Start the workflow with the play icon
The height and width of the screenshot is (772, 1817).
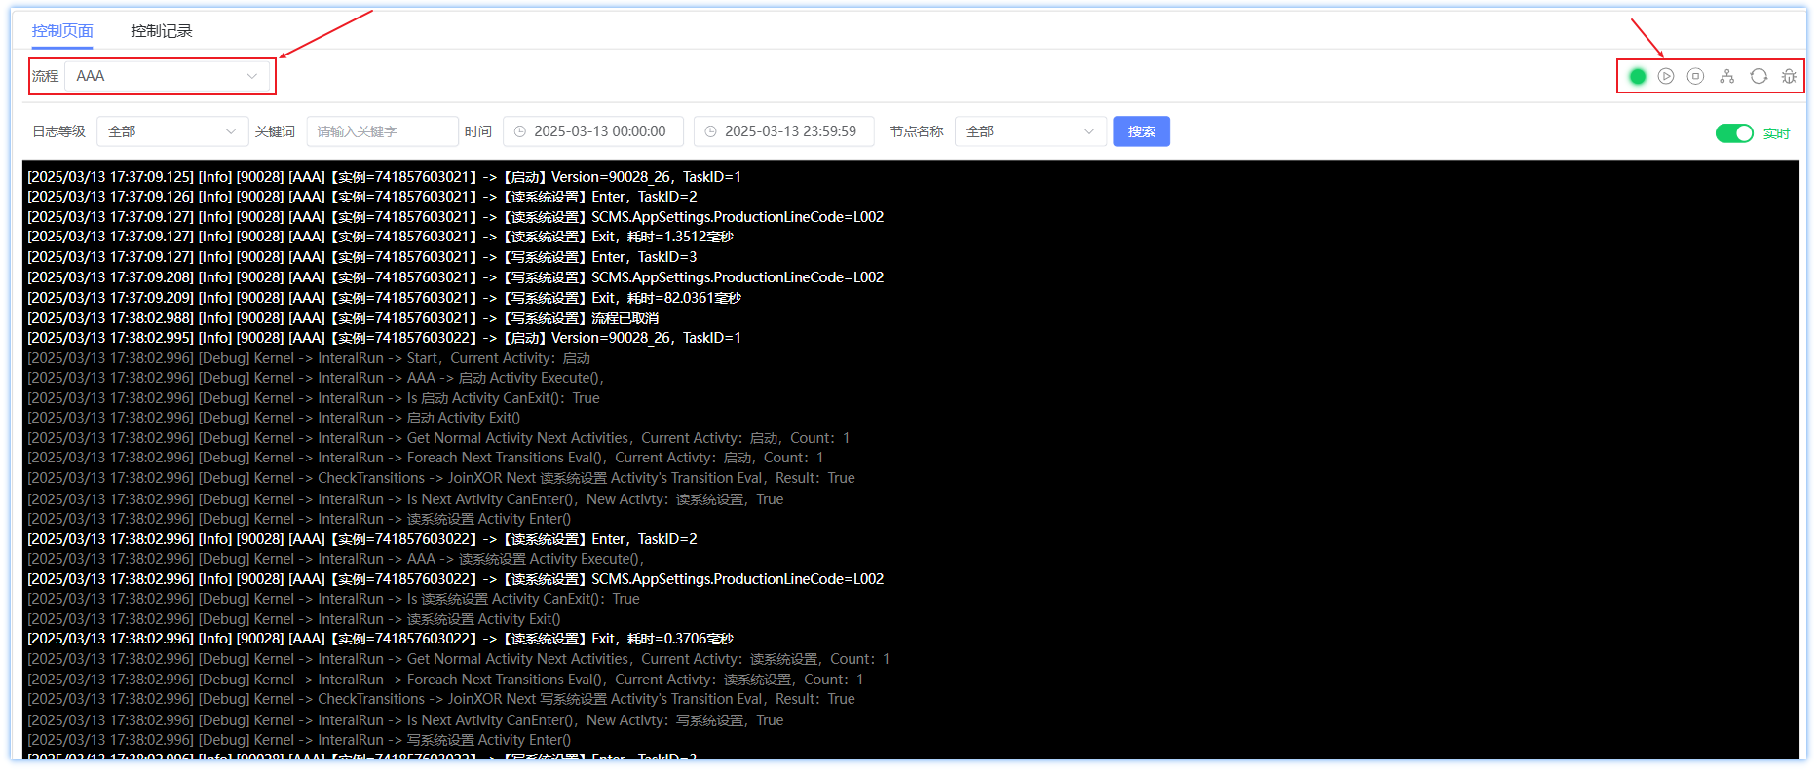[x=1666, y=76]
